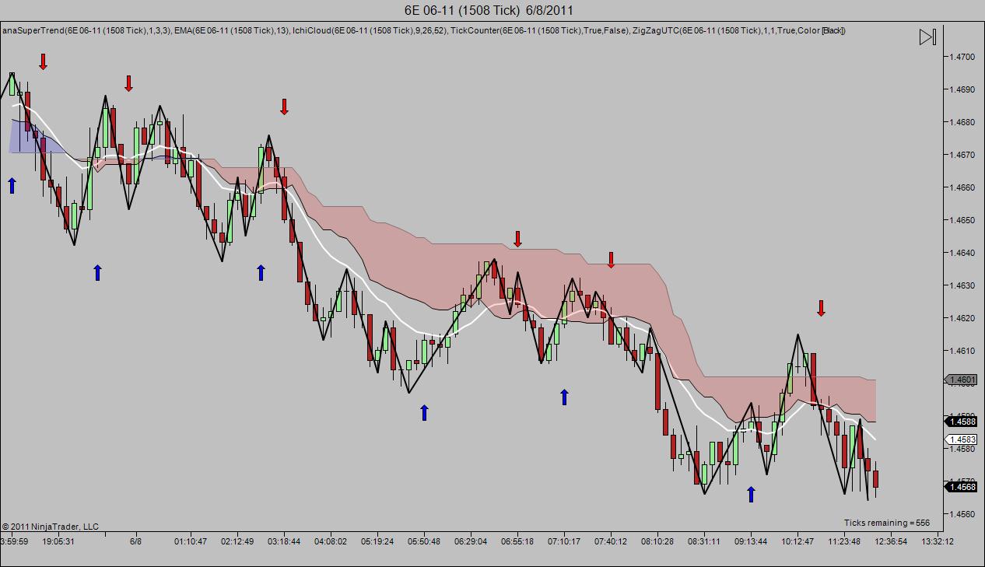The width and height of the screenshot is (985, 567).
Task: Click the 1.4670 price axis label
Action: 962,155
